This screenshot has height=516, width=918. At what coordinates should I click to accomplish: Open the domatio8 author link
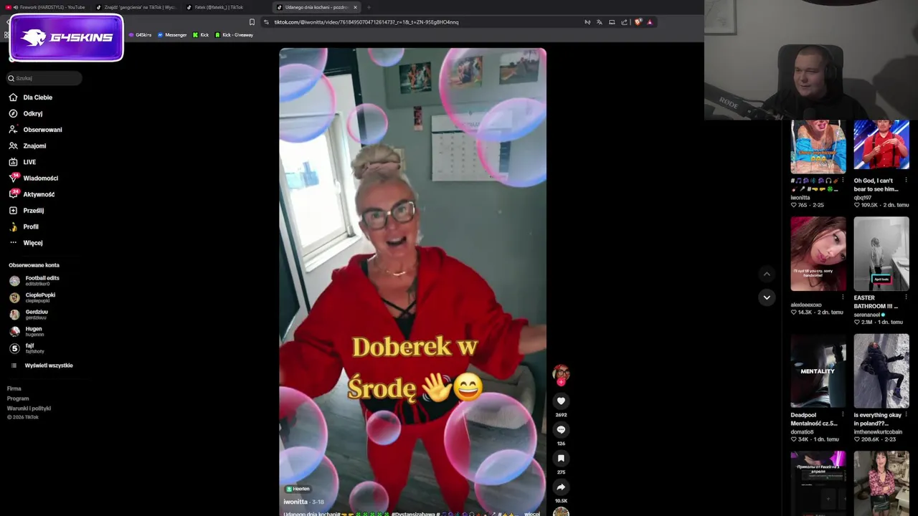[803, 432]
